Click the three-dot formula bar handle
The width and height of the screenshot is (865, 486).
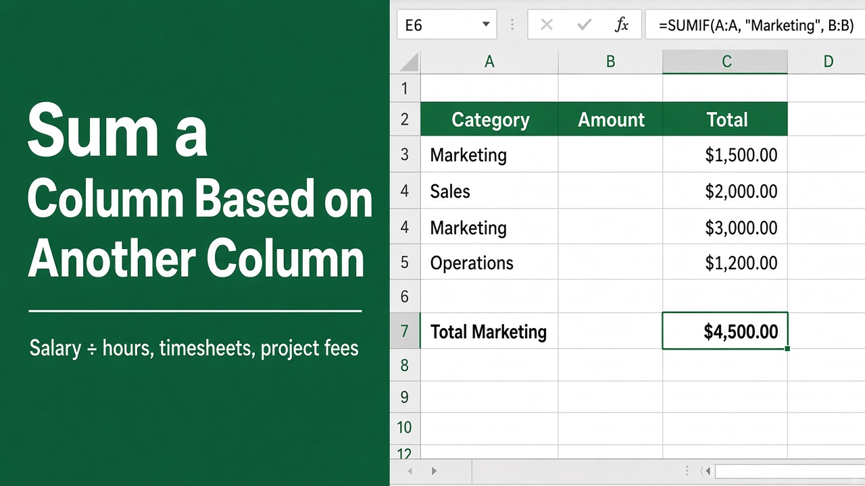click(x=512, y=25)
